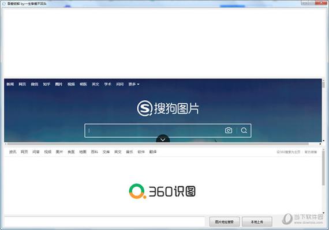Click the 360识图 logo

click(x=162, y=191)
